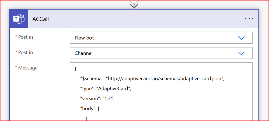Expand the Post as chevron arrow
269x121 pixels.
(x=241, y=38)
